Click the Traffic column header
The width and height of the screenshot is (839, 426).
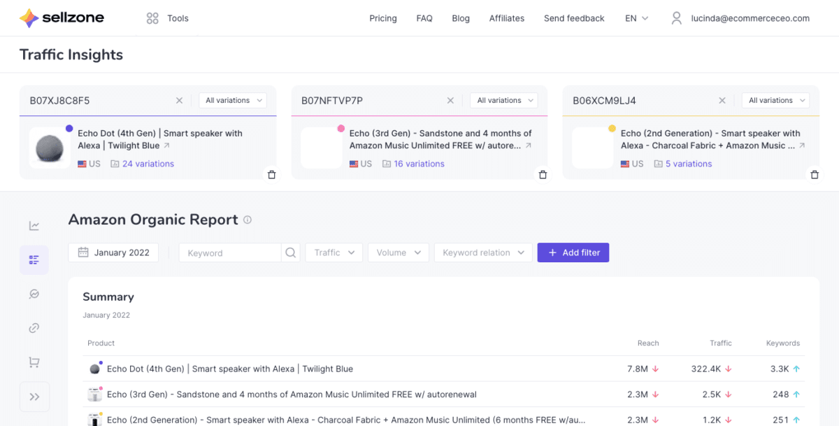tap(721, 343)
